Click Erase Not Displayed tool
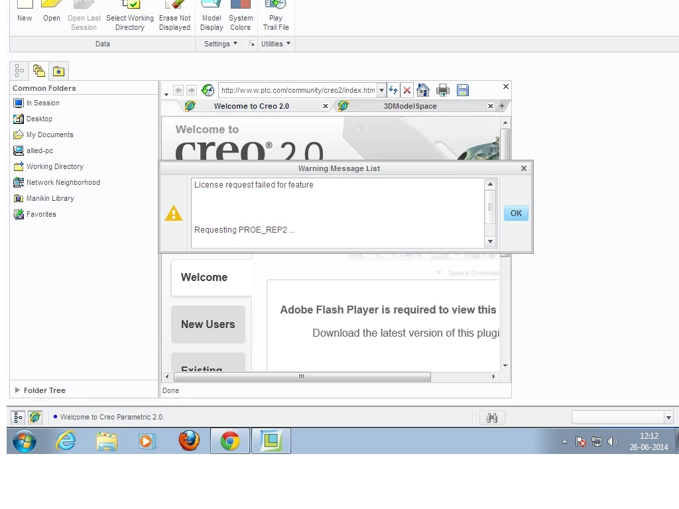 coord(174,16)
